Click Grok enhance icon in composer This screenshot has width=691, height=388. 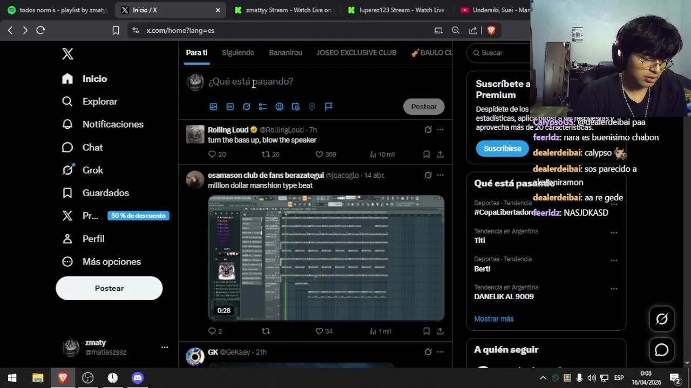coord(246,107)
